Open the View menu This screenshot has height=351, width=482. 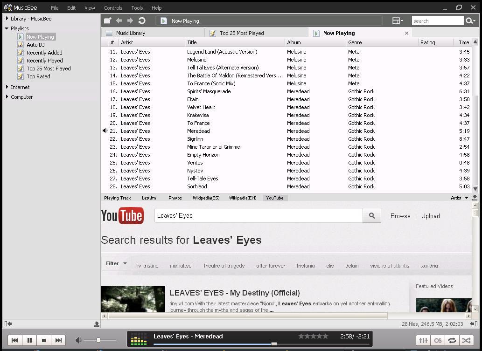click(90, 7)
